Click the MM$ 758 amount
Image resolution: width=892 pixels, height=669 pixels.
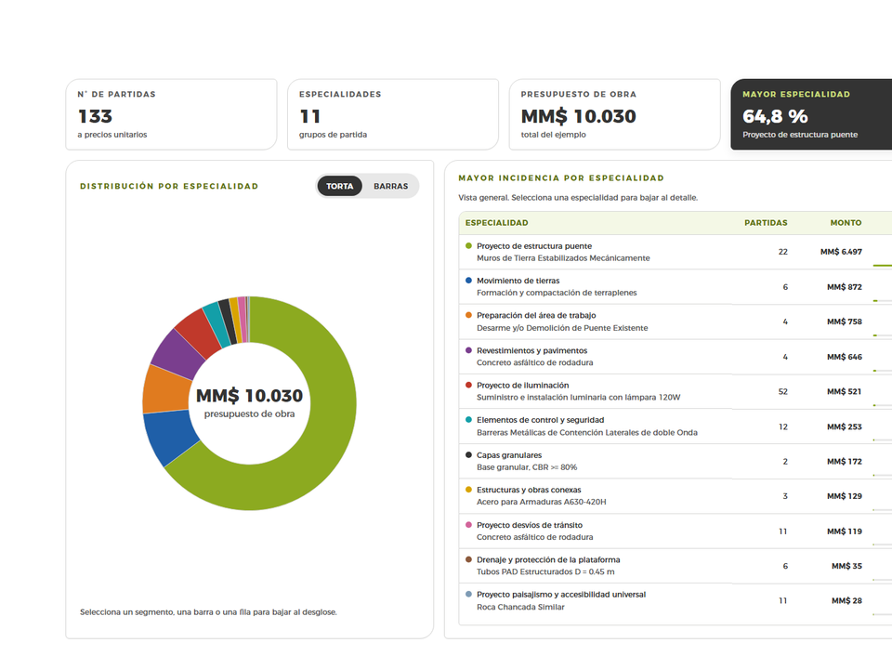[845, 322]
